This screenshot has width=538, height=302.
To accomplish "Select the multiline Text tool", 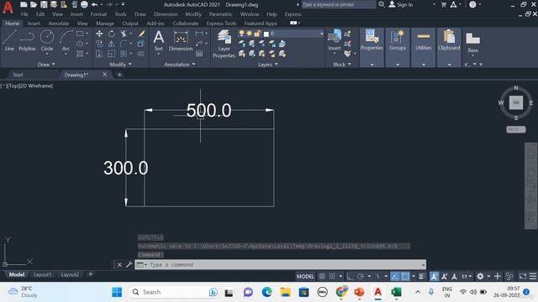I will (159, 40).
